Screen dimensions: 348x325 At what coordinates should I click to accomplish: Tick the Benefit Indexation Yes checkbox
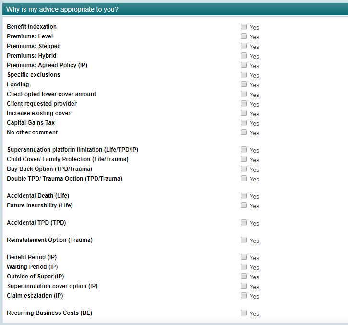click(244, 26)
